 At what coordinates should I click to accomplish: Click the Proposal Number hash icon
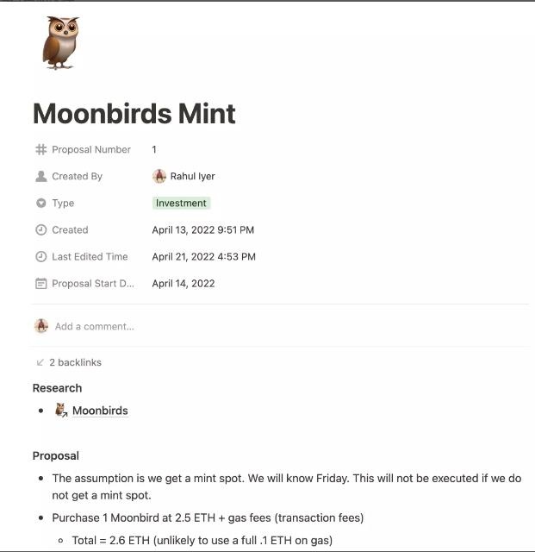click(40, 150)
